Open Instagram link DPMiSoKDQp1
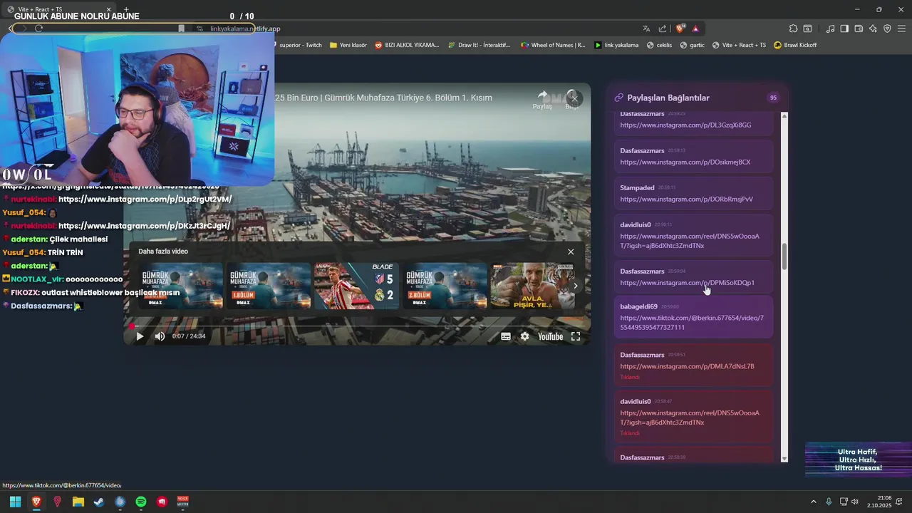This screenshot has width=912, height=513. pos(687,282)
